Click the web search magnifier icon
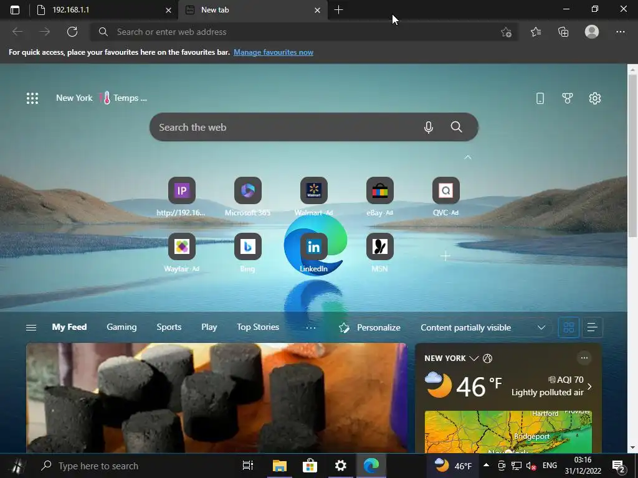The image size is (638, 478). coord(456,127)
